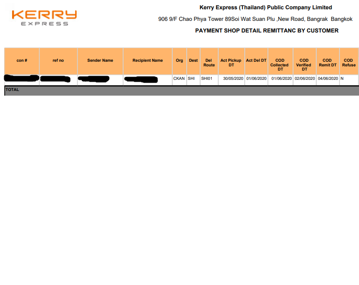
Task: Click the Chao Phya Tower address line
Action: [x=255, y=19]
